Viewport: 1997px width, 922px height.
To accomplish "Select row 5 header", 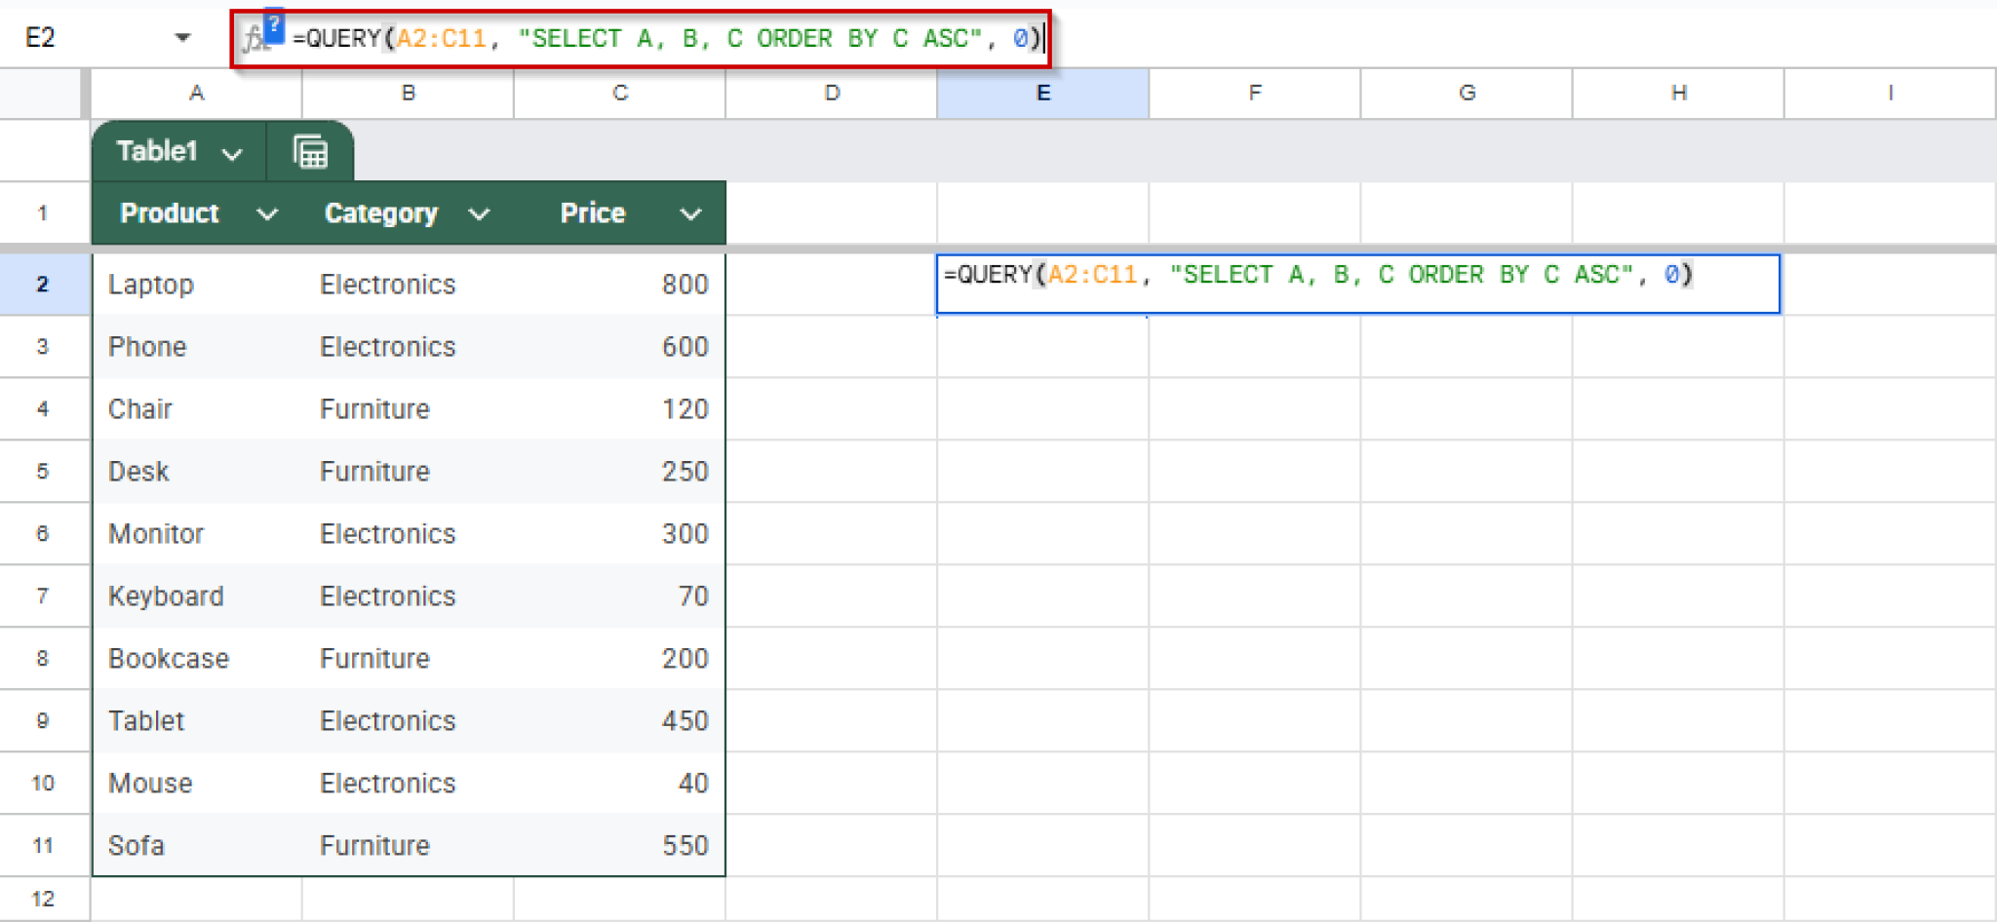I will pyautogui.click(x=44, y=471).
